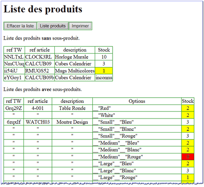This screenshot has width=204, height=187.
Task: Click option "Large" "Blanc"
Action: click(137, 170)
